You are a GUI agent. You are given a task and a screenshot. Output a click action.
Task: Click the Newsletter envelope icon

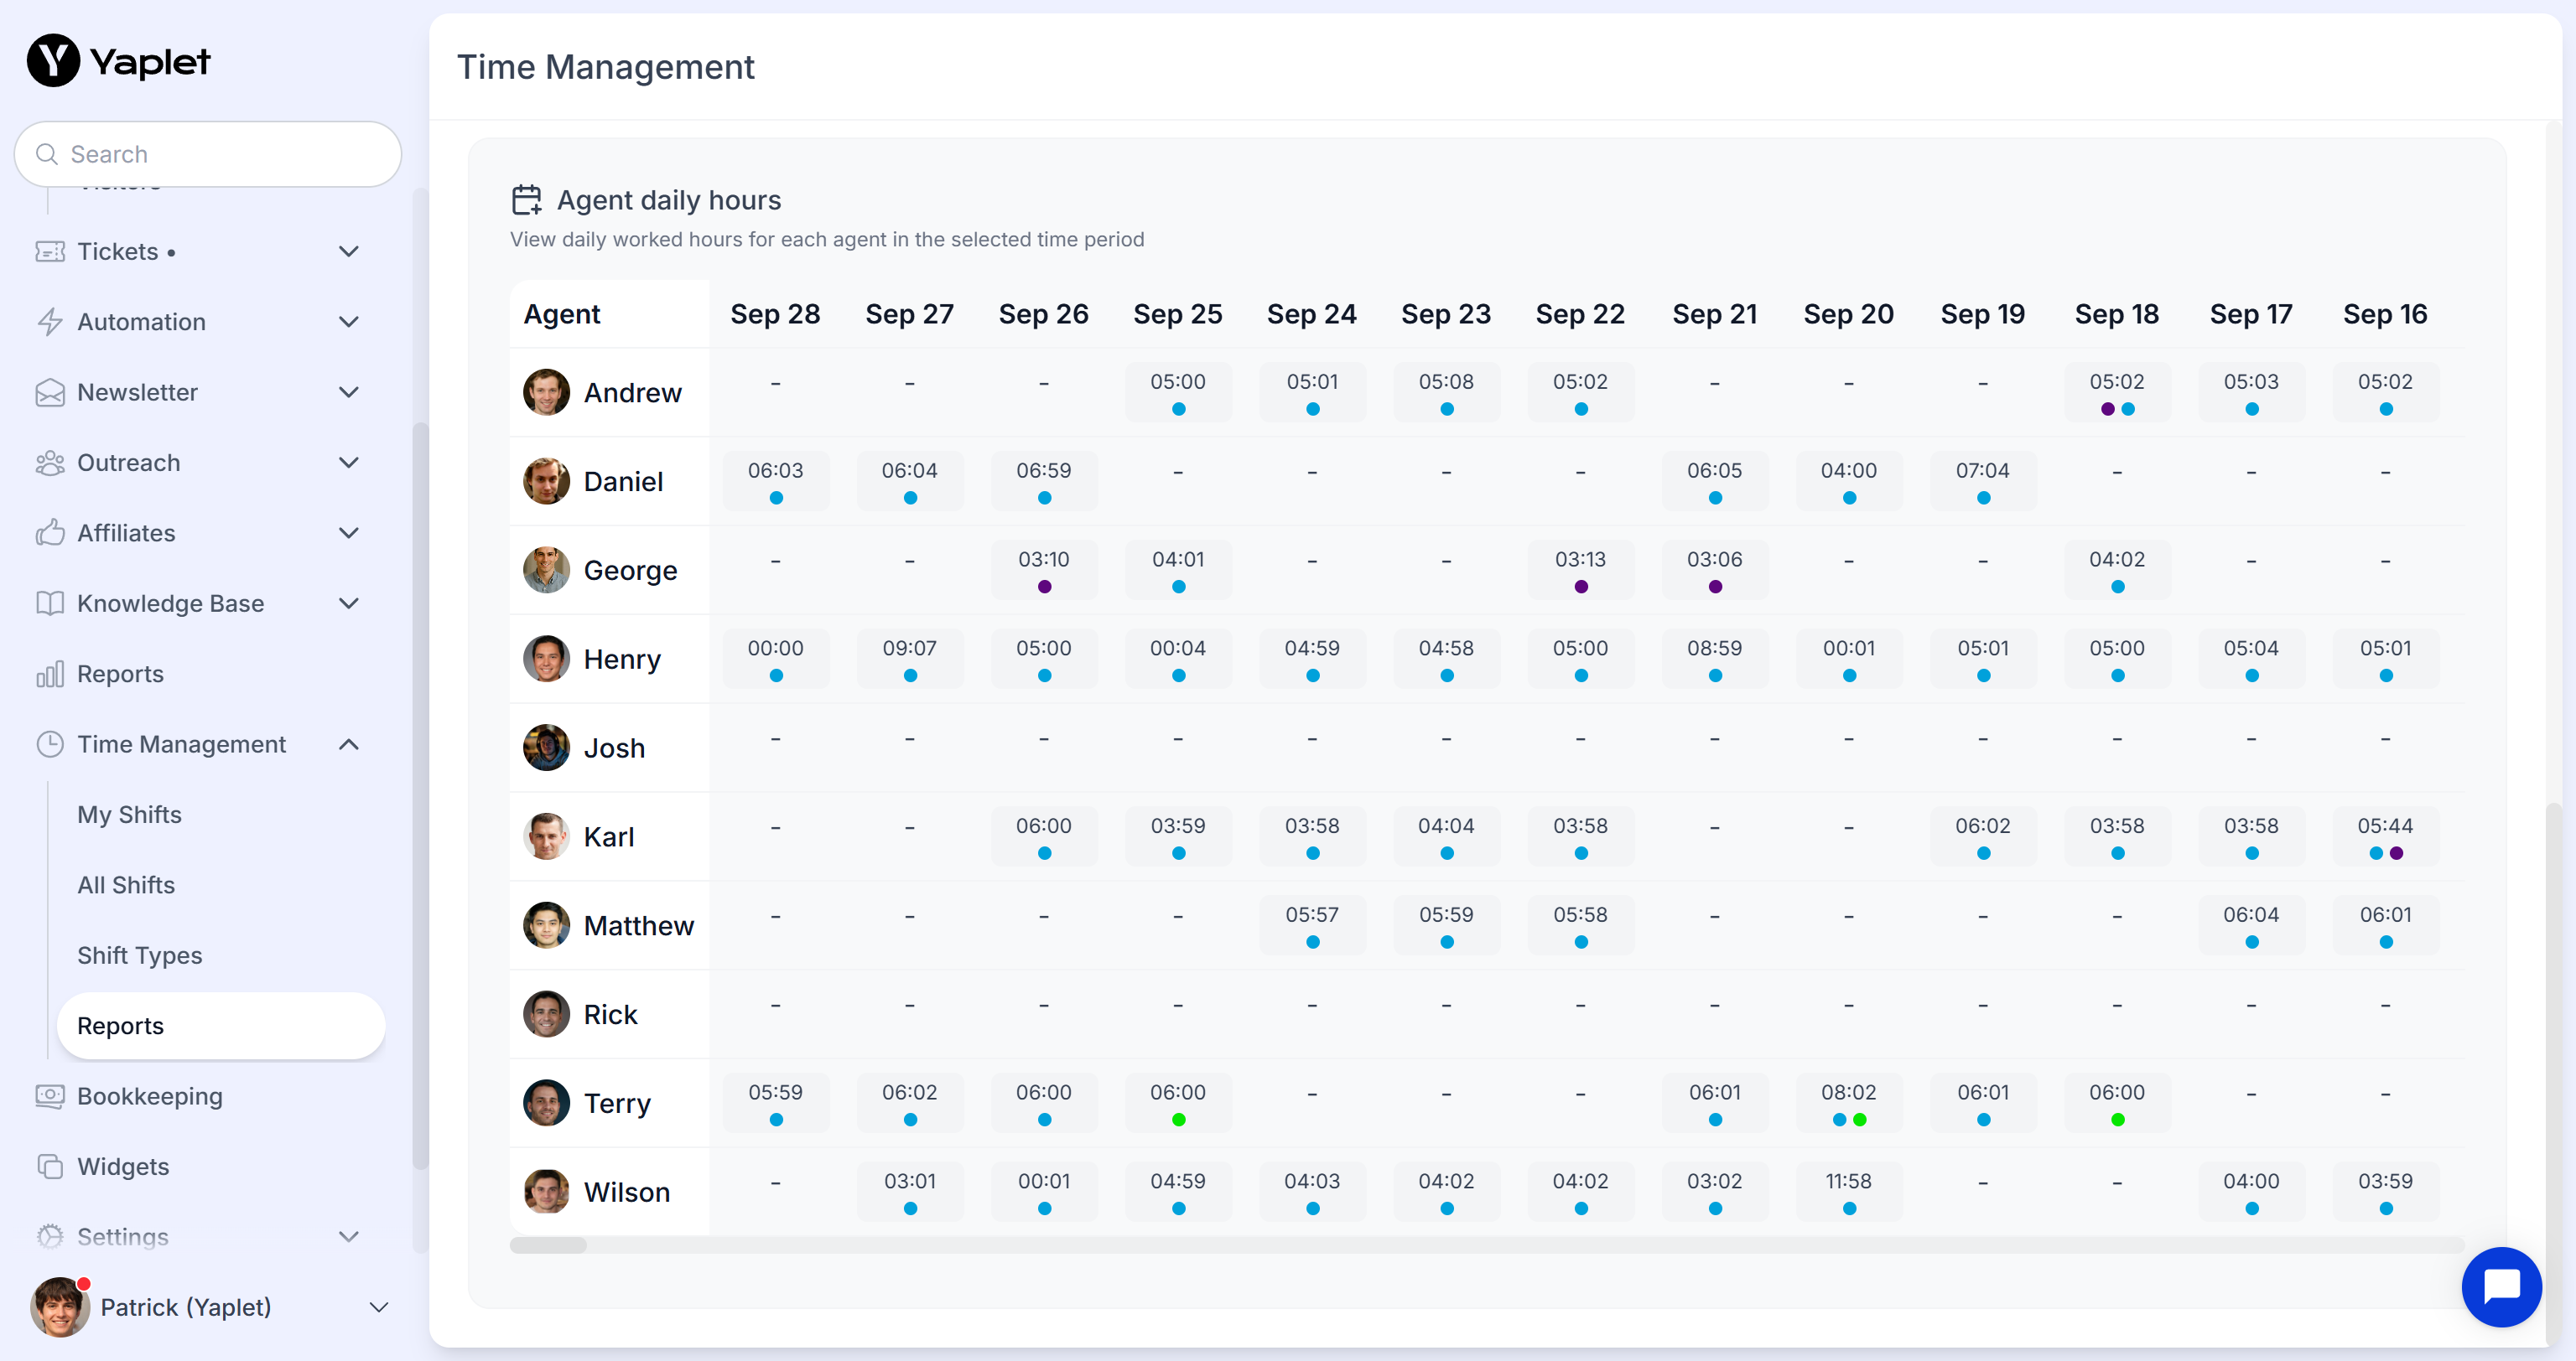(50, 393)
